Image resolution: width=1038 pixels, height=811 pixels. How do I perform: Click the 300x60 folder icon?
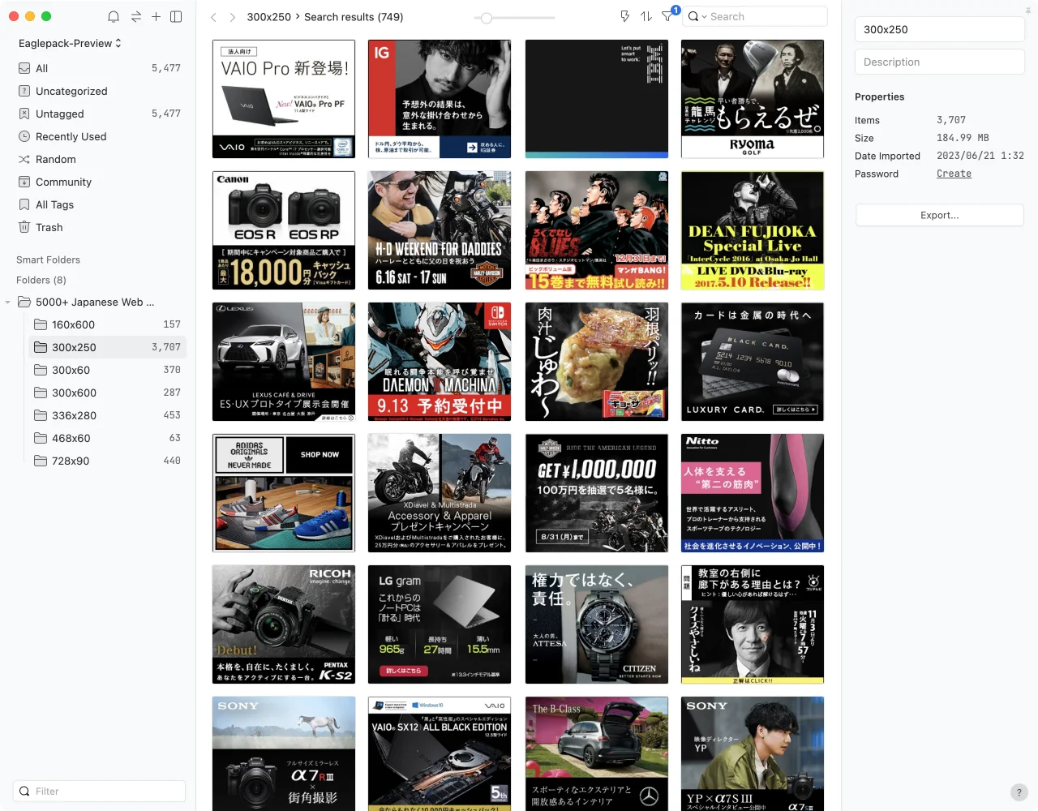[x=41, y=370]
